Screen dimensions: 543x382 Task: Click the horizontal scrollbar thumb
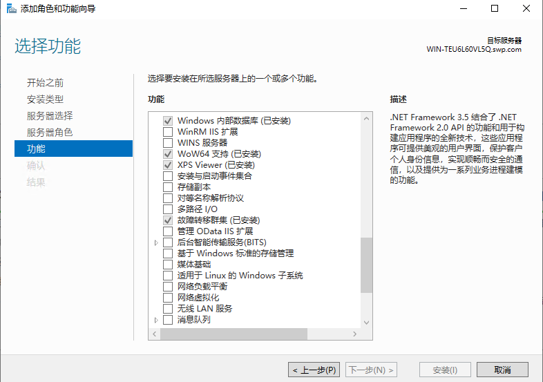[234, 334]
